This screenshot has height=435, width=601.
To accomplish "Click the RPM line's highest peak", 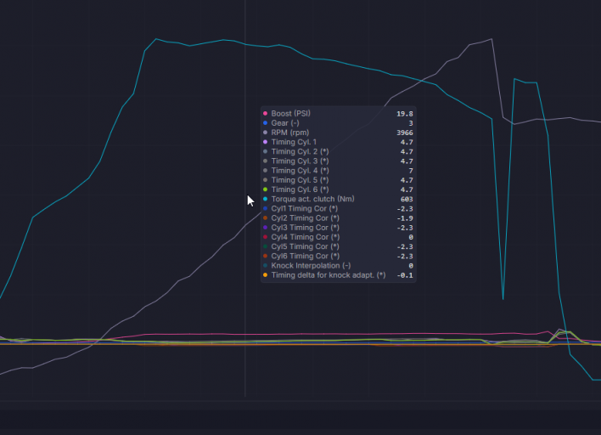I will pos(491,39).
